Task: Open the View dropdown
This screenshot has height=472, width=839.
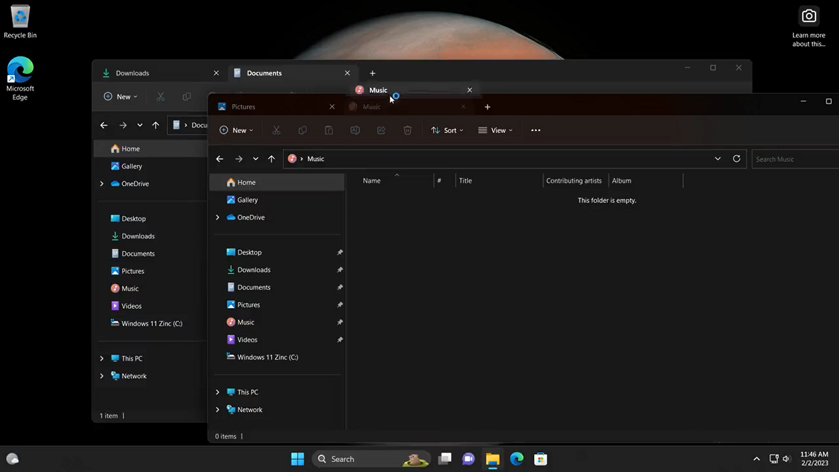Action: tap(495, 130)
